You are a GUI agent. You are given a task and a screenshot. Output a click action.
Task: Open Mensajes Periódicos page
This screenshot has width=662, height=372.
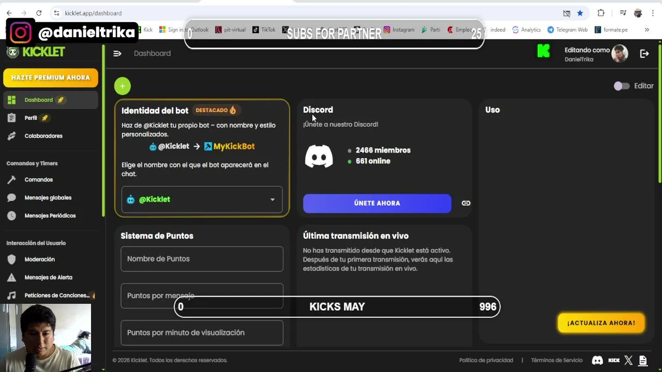51,215
